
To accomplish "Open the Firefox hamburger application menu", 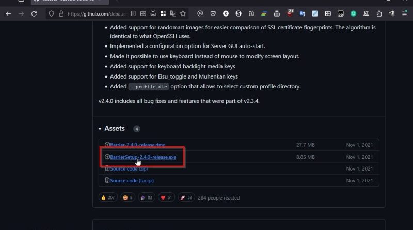I will click(x=405, y=13).
